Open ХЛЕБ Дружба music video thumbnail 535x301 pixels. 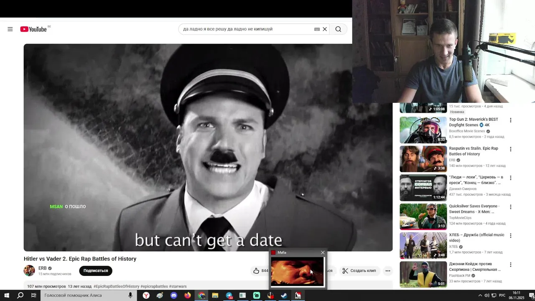423,245
